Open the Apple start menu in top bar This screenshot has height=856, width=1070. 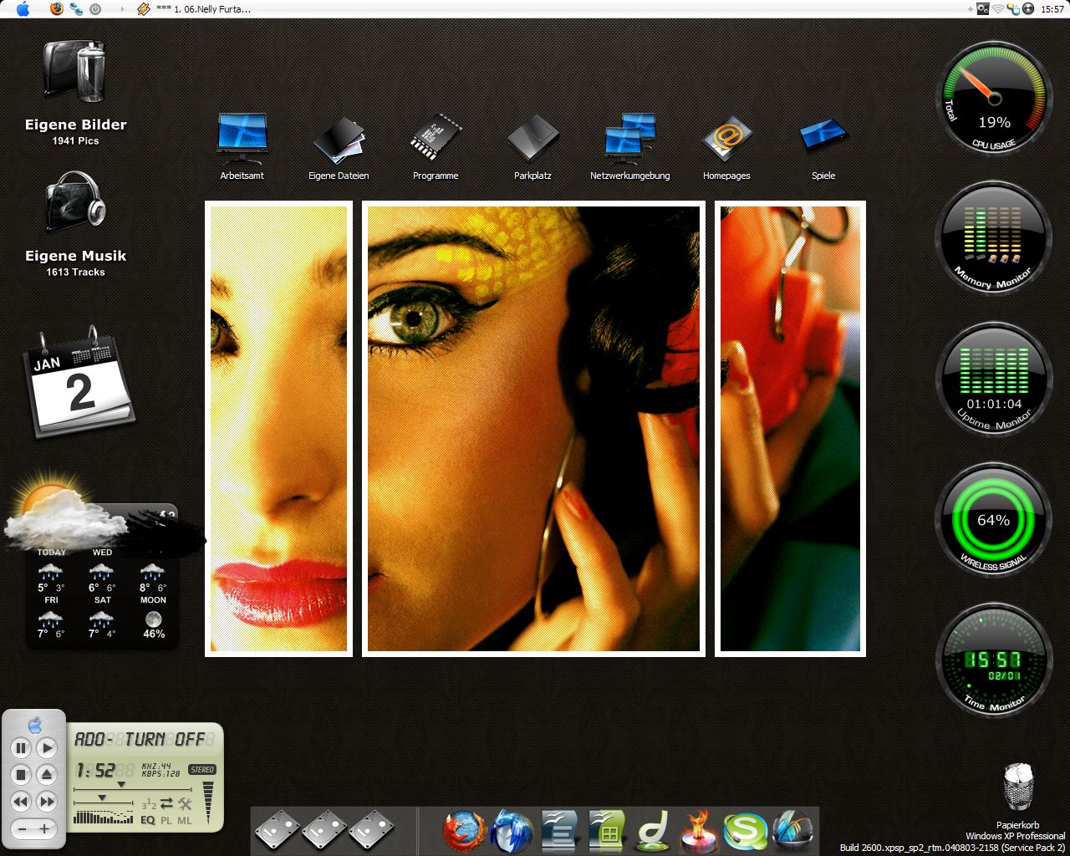(x=23, y=9)
